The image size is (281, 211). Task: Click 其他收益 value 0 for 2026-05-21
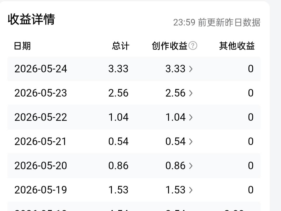point(251,141)
